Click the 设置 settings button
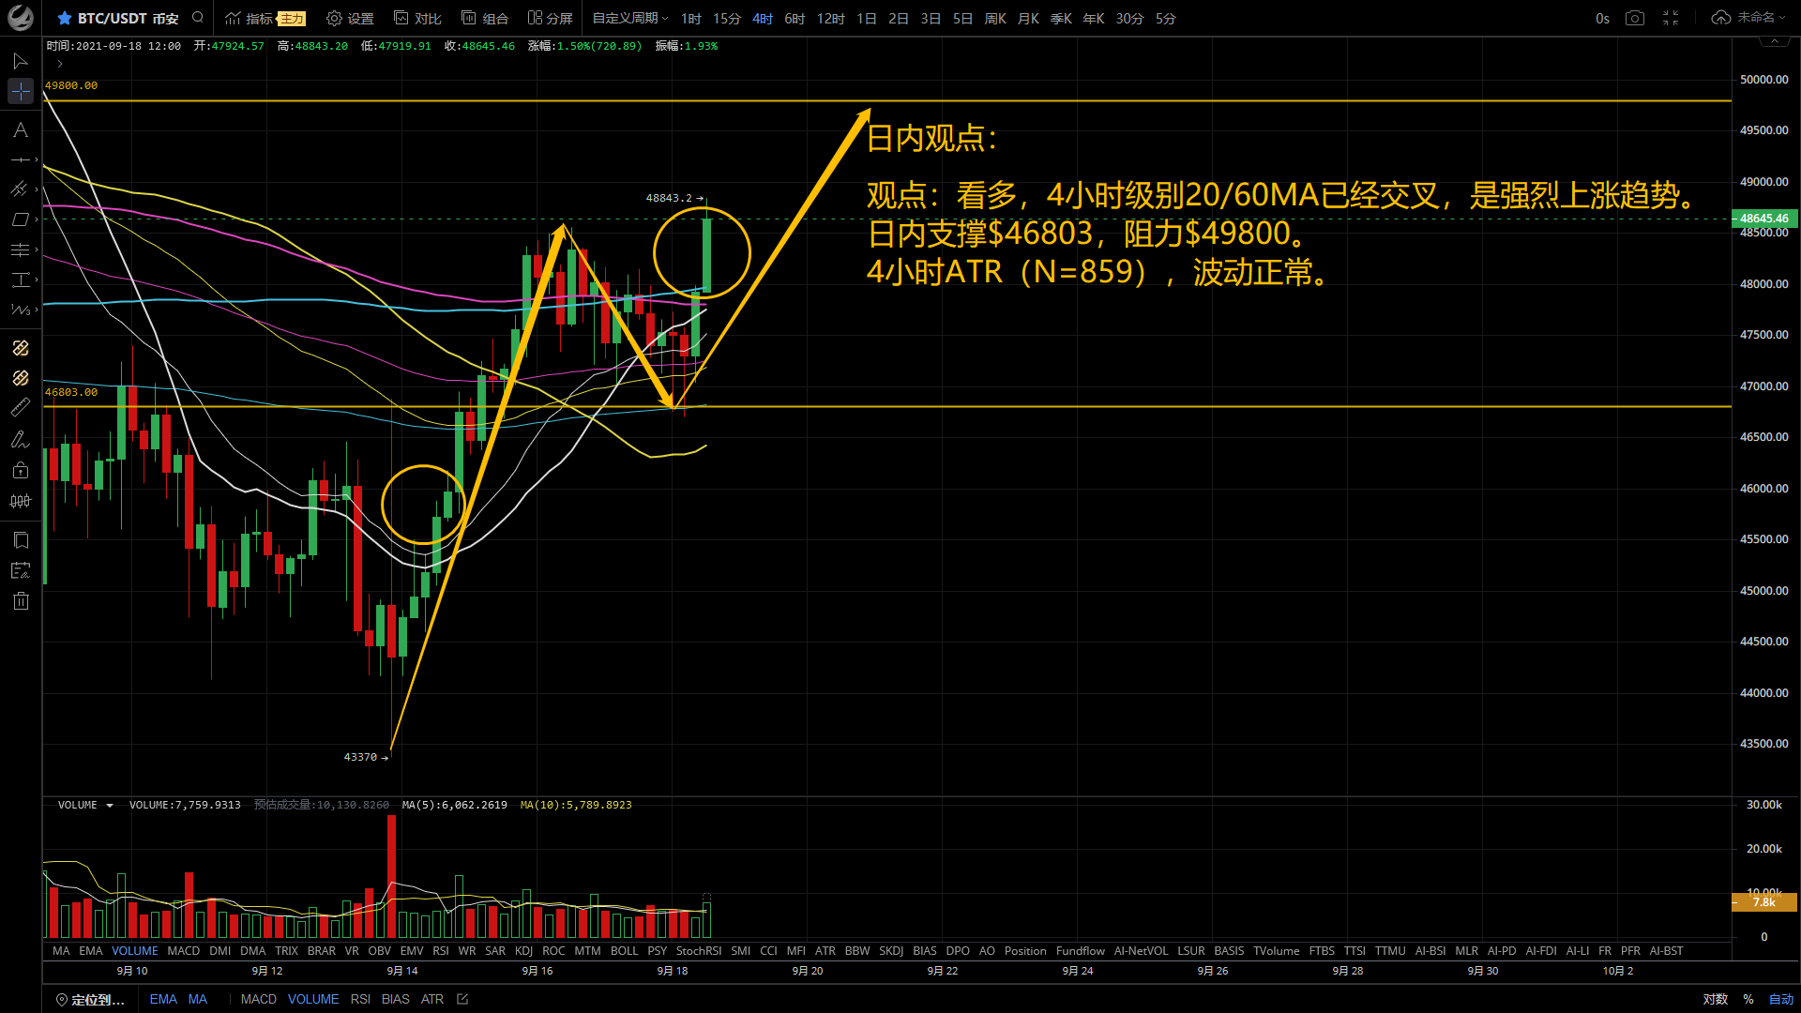 tap(350, 18)
